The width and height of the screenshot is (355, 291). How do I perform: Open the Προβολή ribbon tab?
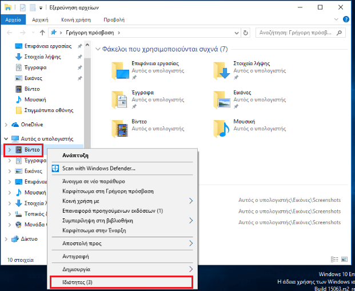(x=114, y=19)
